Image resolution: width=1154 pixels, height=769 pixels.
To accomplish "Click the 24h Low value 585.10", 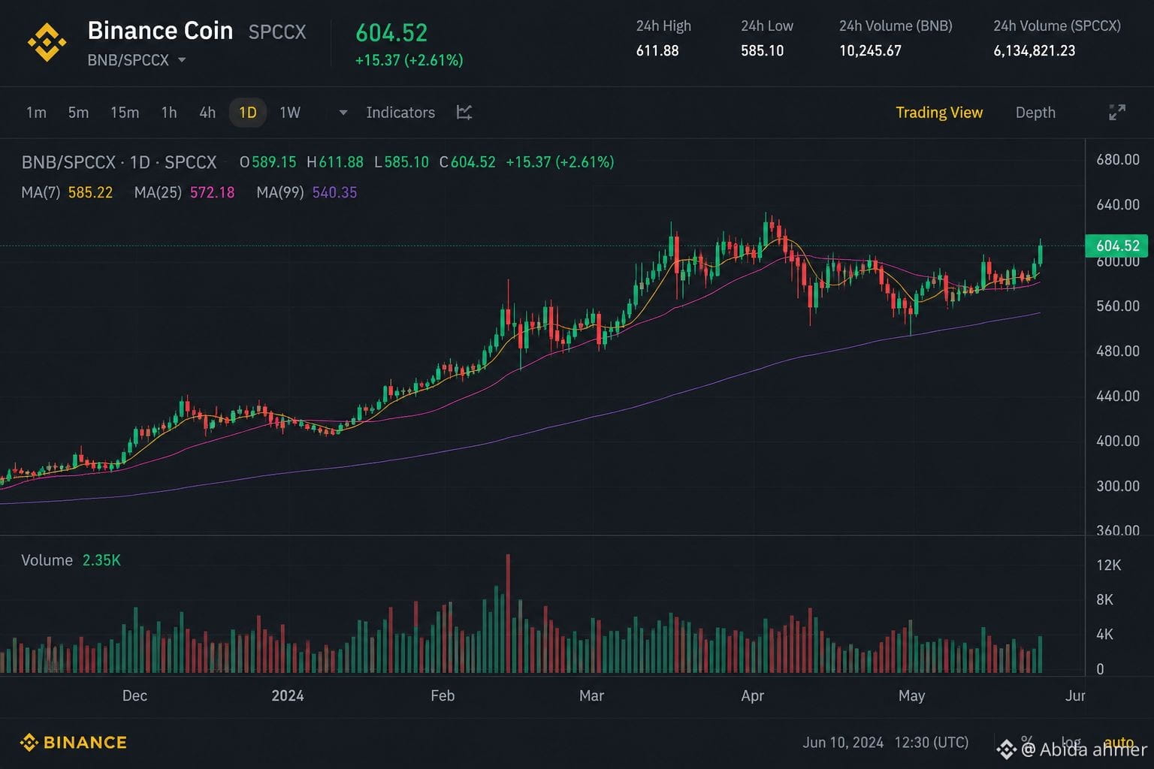I will tap(762, 50).
